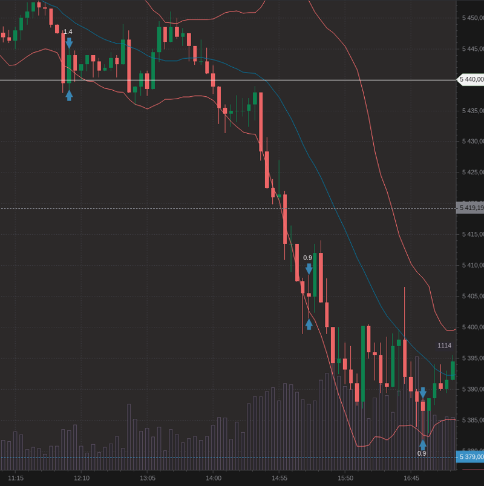Click the 13:05 time axis label
484x486 pixels.
point(148,478)
